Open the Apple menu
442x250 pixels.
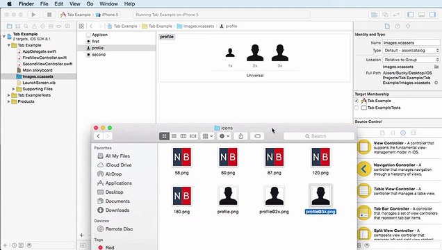[x=9, y=3]
